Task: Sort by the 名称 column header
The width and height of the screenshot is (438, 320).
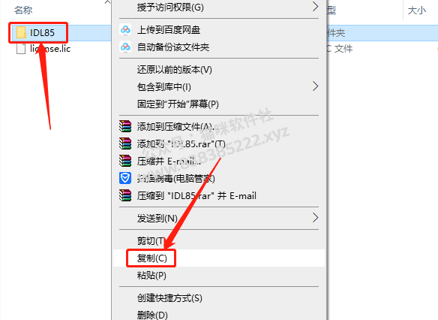Action: pyautogui.click(x=23, y=10)
